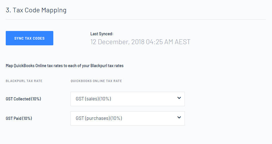
Task: Click the Map QuickBooks Online tax rates instruction
Action: 64,66
